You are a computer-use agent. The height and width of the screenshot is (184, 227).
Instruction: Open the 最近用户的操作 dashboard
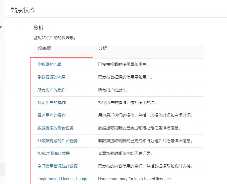(52, 115)
